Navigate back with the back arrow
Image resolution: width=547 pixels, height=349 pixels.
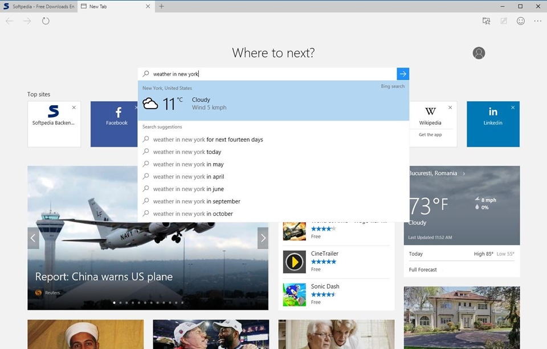[9, 20]
